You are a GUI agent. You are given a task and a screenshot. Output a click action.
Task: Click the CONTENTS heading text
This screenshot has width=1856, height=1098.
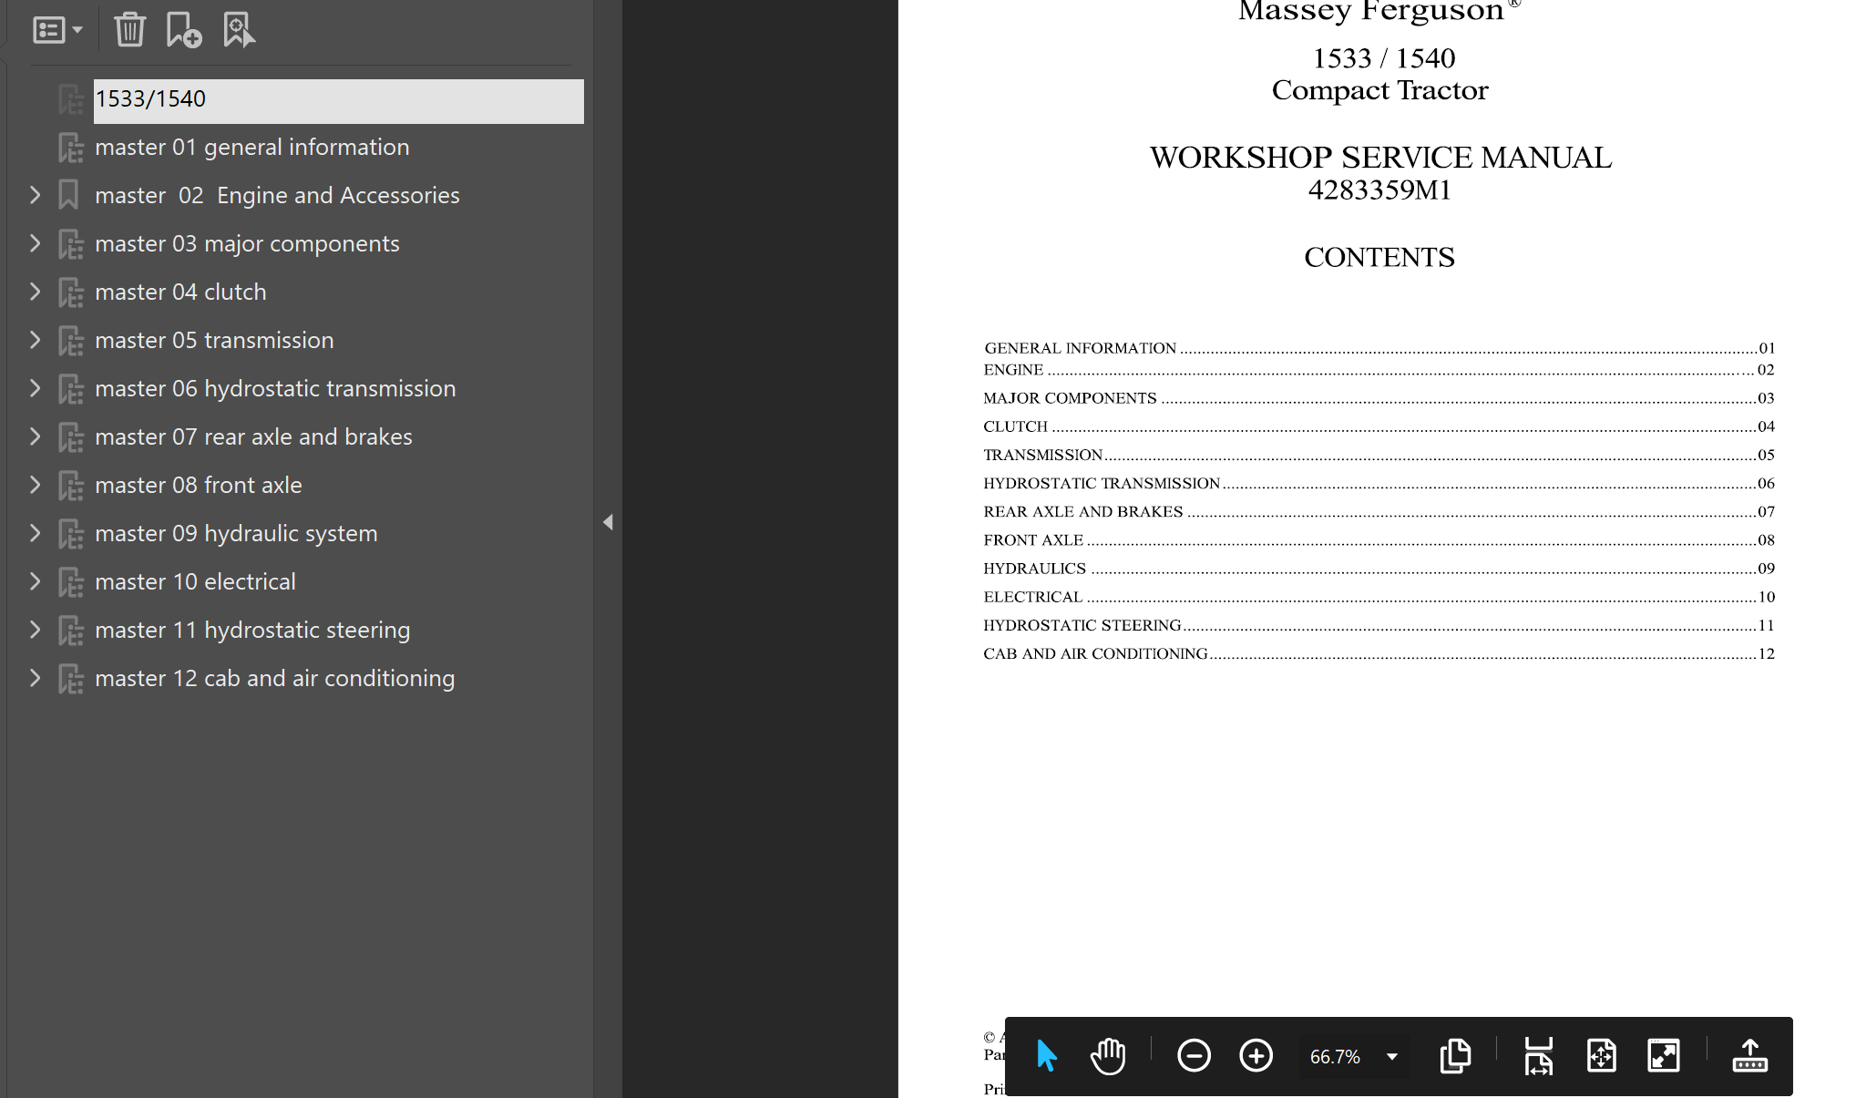[1379, 257]
